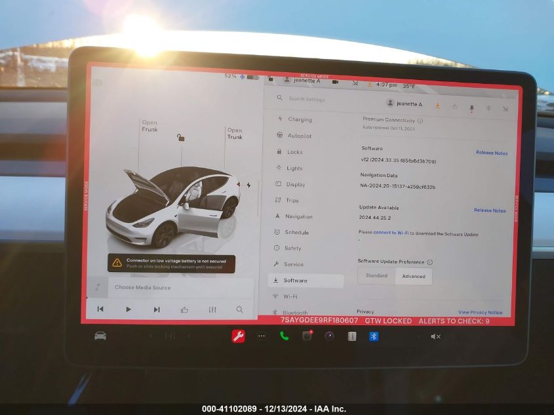Open the Charging settings menu
The height and width of the screenshot is (415, 554).
(300, 120)
